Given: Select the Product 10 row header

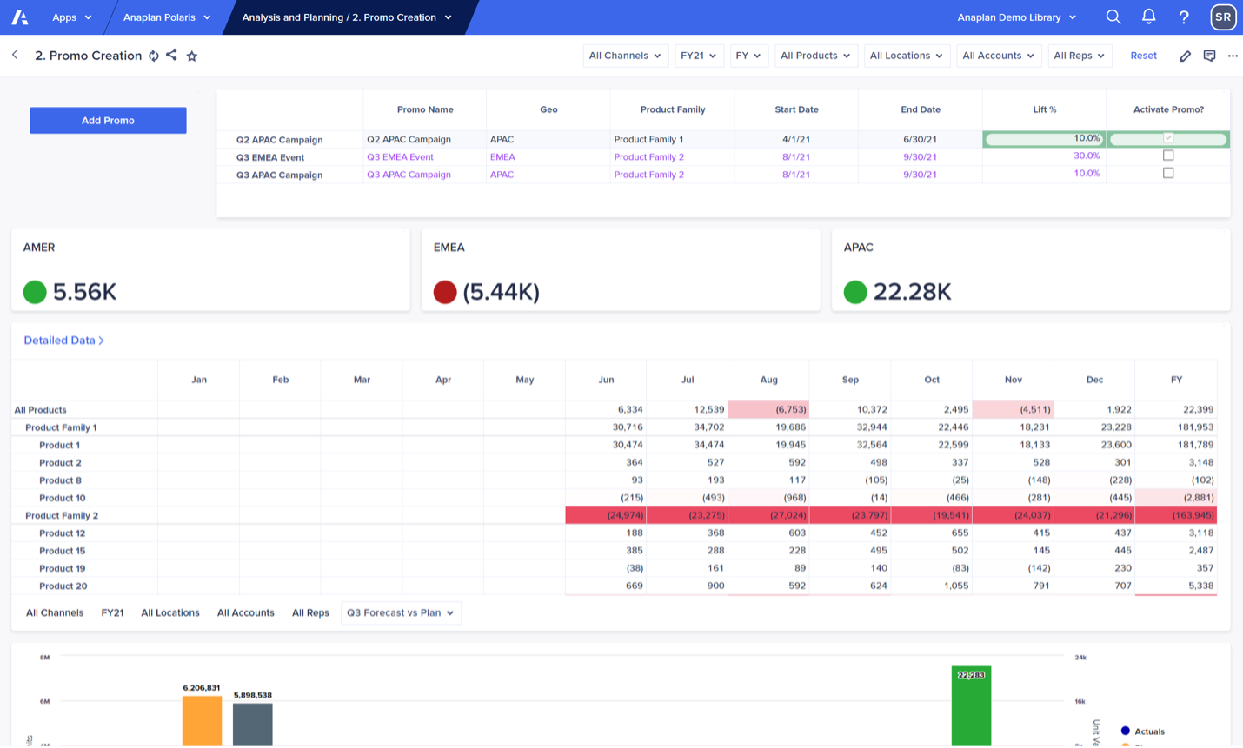Looking at the screenshot, I should pos(62,498).
